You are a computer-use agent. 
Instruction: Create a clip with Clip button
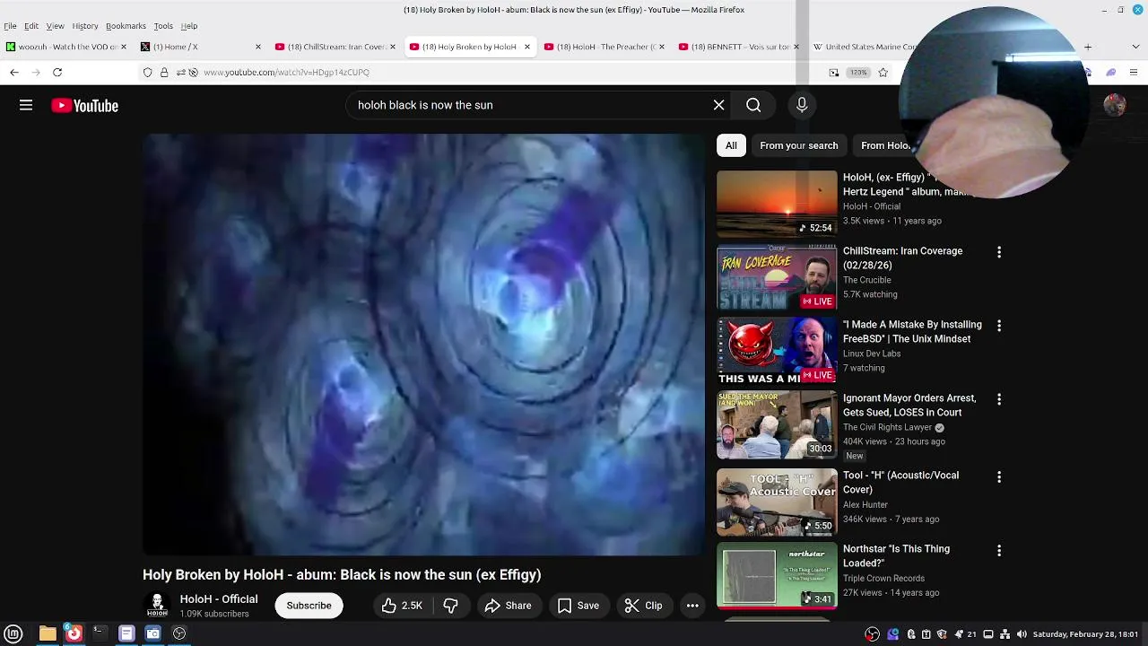point(643,606)
